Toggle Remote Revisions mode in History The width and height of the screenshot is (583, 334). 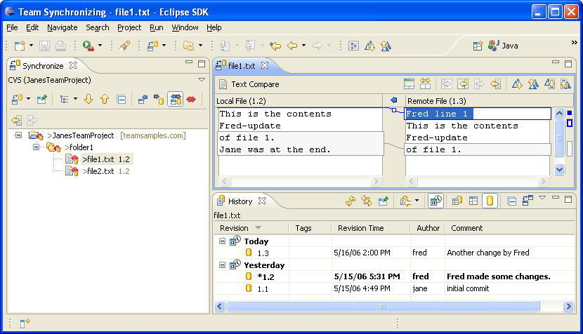(x=490, y=201)
